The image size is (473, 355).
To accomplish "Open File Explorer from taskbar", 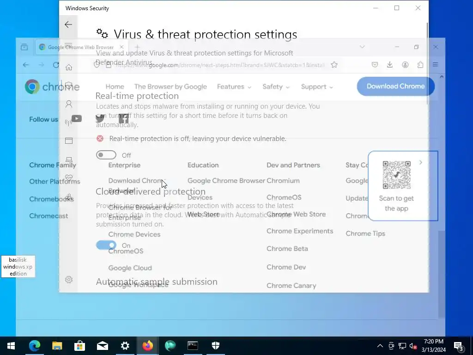I will 57,346.
